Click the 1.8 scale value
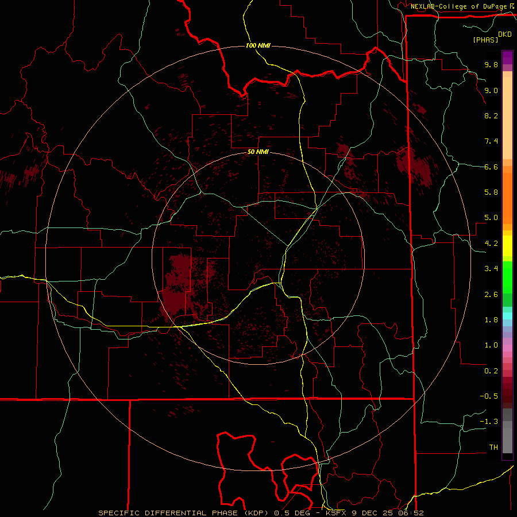This screenshot has height=517, width=517. pyautogui.click(x=491, y=320)
